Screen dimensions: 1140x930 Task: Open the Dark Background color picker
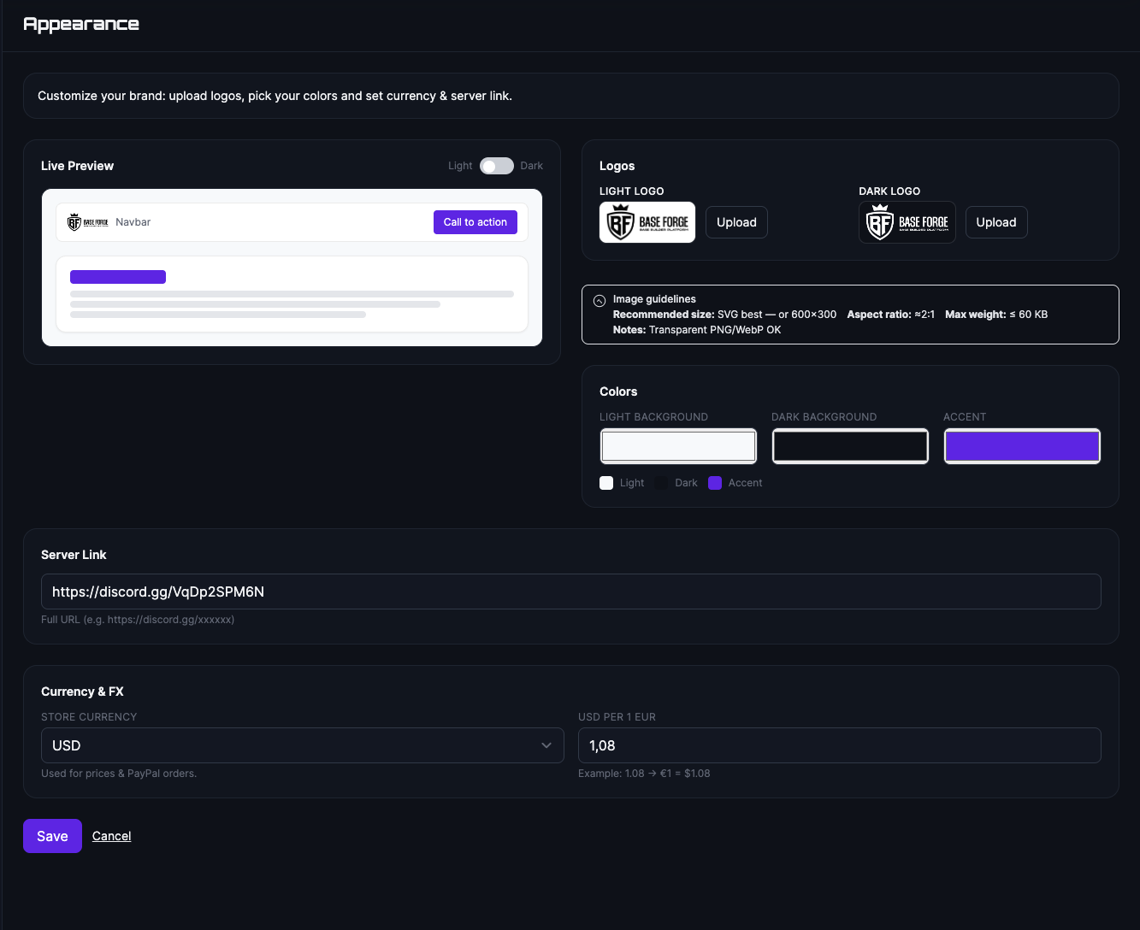click(x=850, y=446)
